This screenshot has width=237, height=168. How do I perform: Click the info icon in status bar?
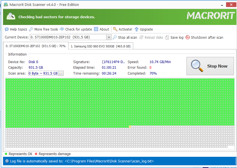(x=7, y=161)
